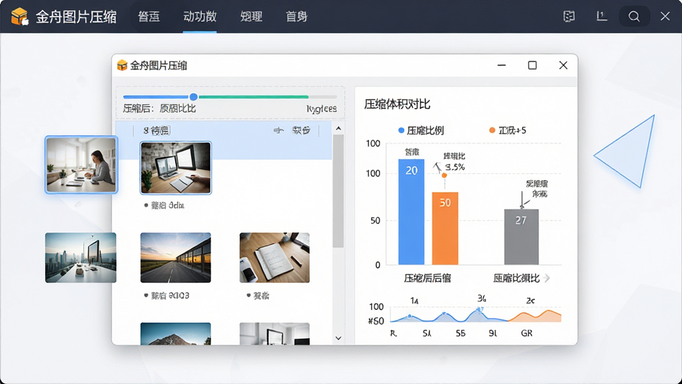Close the main app with top-right X
The image size is (682, 384).
(x=665, y=17)
